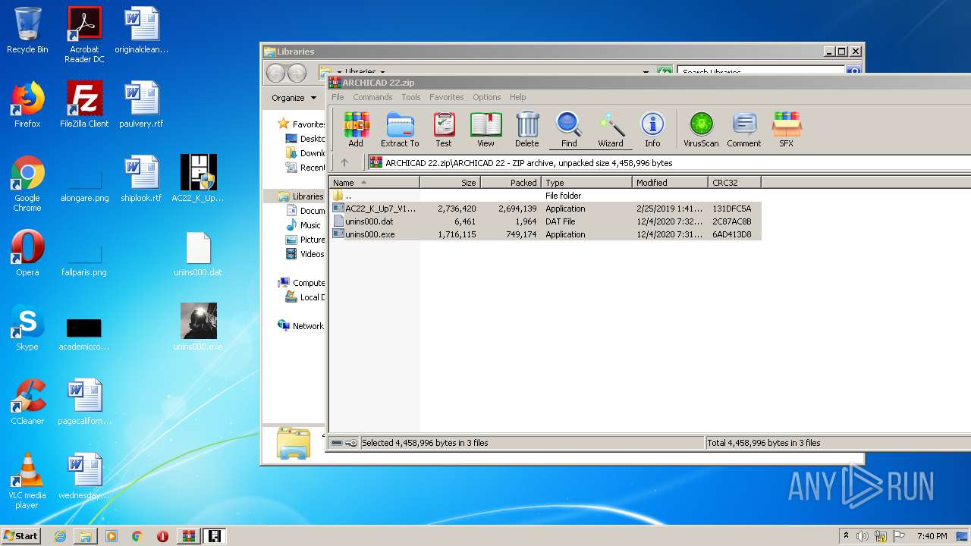971x546 pixels.
Task: Show hidden system tray icons
Action: point(846,536)
